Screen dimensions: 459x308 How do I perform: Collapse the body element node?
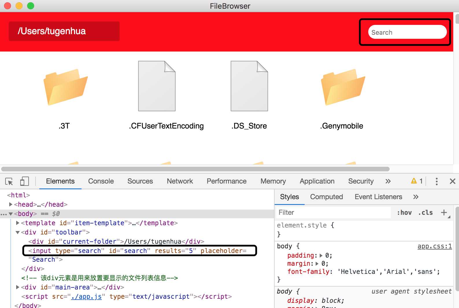pyautogui.click(x=11, y=214)
